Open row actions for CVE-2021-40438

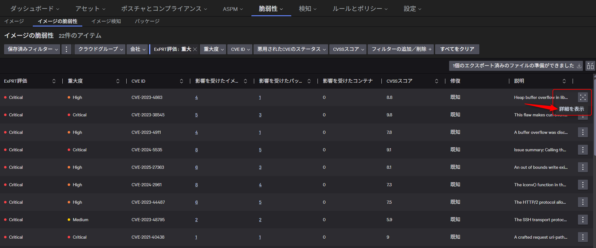coord(583,237)
